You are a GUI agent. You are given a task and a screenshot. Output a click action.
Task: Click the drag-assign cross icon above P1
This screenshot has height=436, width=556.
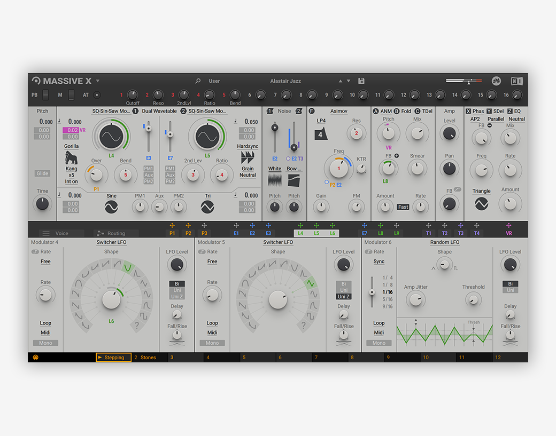(172, 225)
